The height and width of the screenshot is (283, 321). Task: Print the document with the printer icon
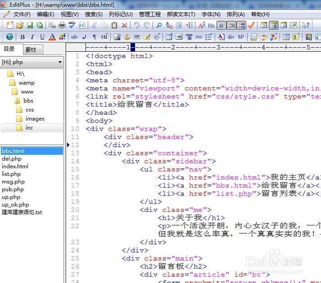pyautogui.click(x=62, y=25)
